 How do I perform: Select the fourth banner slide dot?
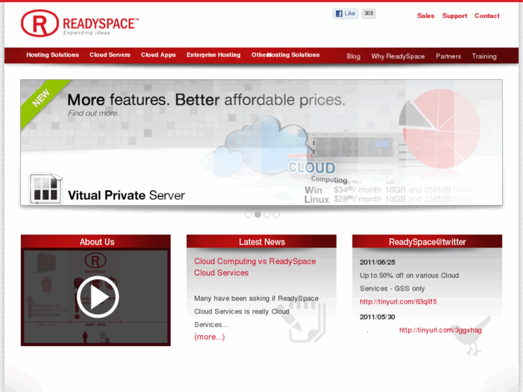pos(276,214)
